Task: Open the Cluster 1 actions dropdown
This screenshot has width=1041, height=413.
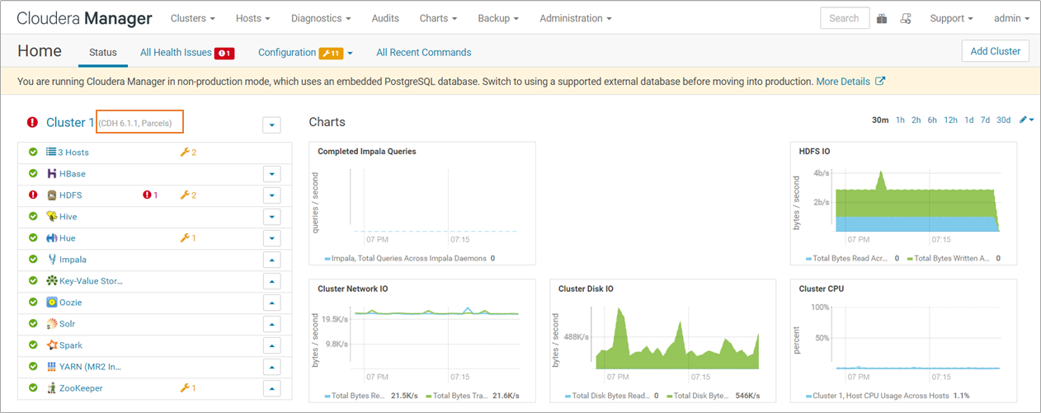Action: [x=271, y=125]
